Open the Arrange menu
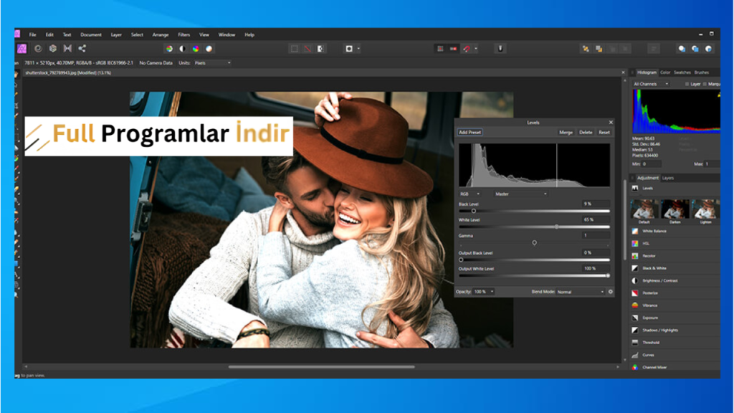This screenshot has height=413, width=734. (x=160, y=34)
